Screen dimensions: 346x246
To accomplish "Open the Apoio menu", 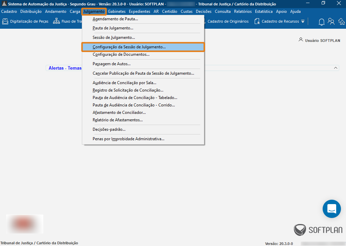I will coord(281,11).
